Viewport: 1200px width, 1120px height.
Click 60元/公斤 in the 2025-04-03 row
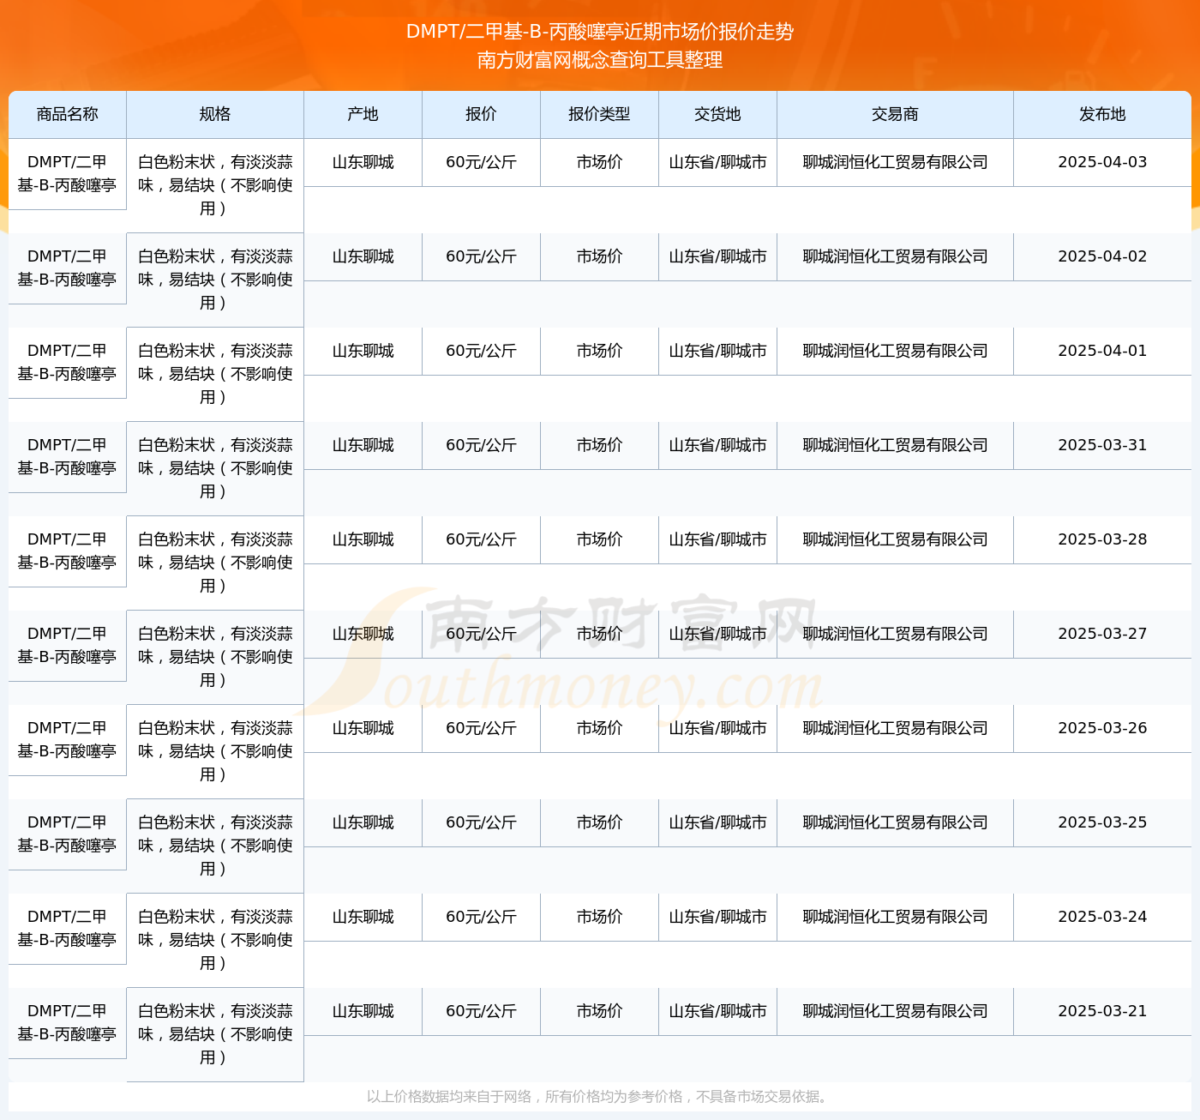point(481,162)
